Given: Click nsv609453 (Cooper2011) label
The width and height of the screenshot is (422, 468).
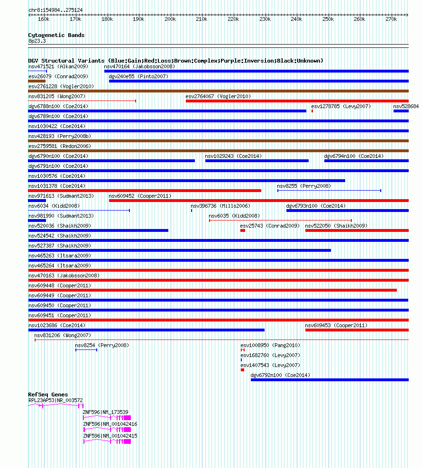Looking at the screenshot, I should click(x=336, y=325).
